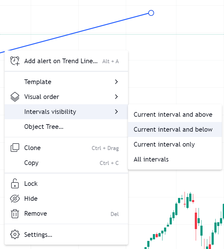Click the red candlestick on chart
Screen dimensions: 224x249
pyautogui.click(x=196, y=221)
